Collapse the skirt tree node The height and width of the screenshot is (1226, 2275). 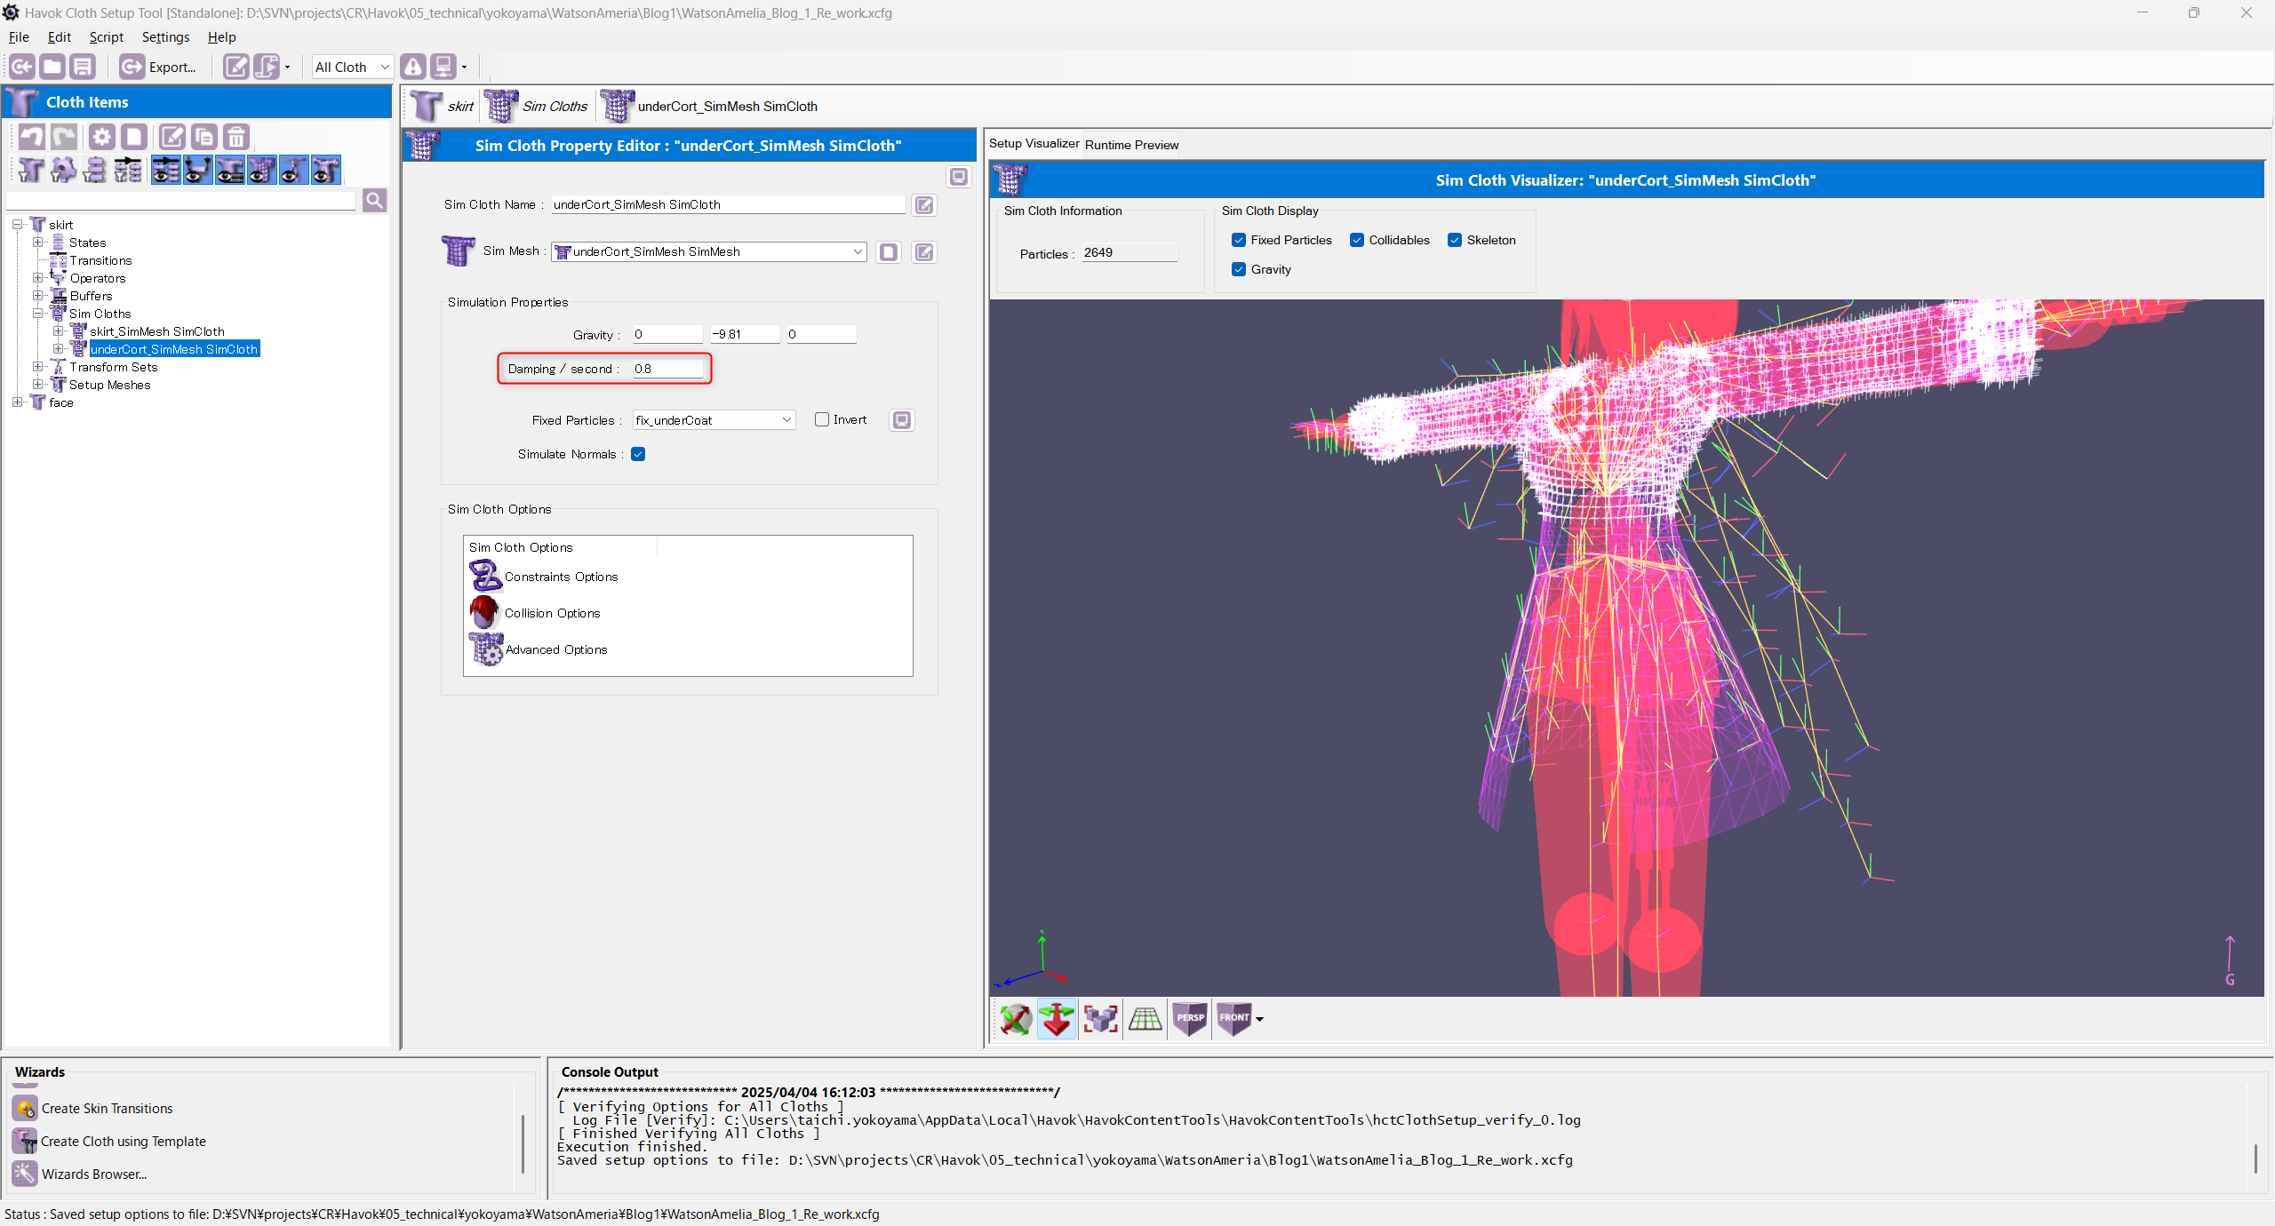17,225
